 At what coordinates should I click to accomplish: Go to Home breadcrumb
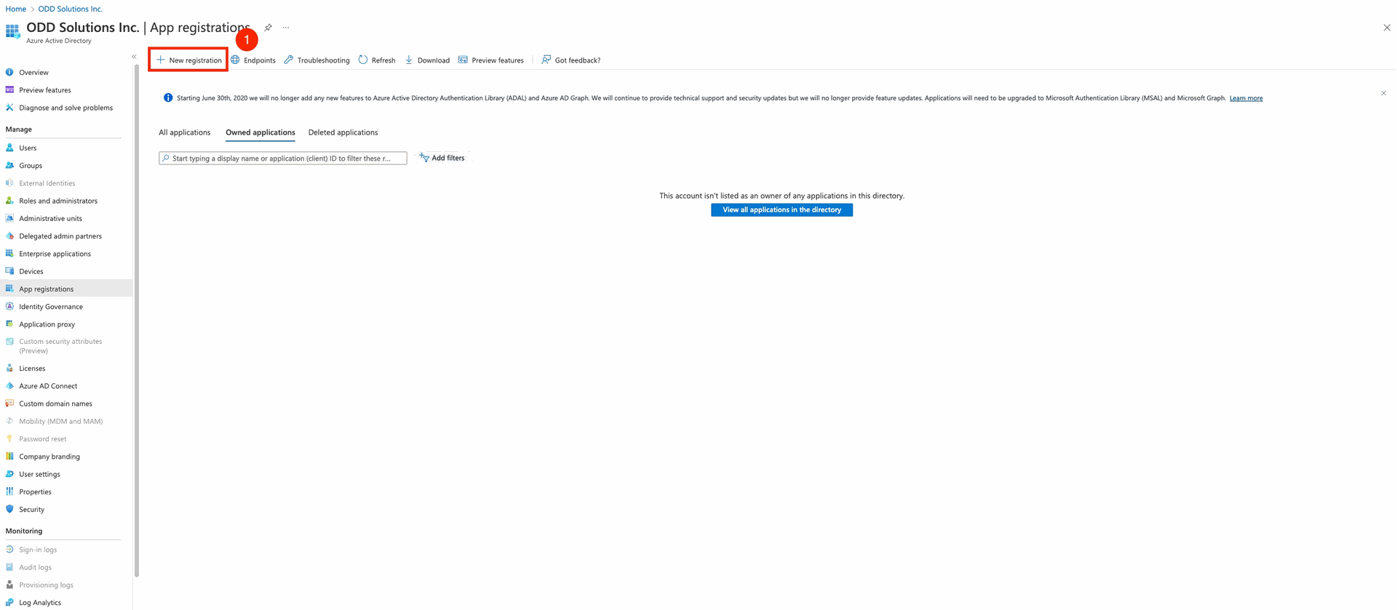(x=15, y=9)
